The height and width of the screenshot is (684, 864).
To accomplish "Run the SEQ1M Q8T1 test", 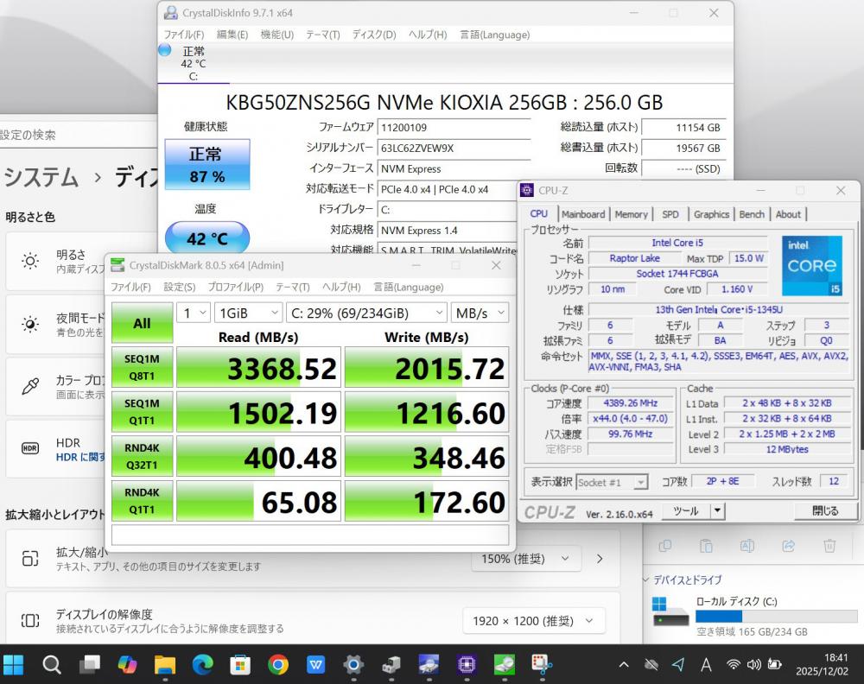I will coord(142,368).
